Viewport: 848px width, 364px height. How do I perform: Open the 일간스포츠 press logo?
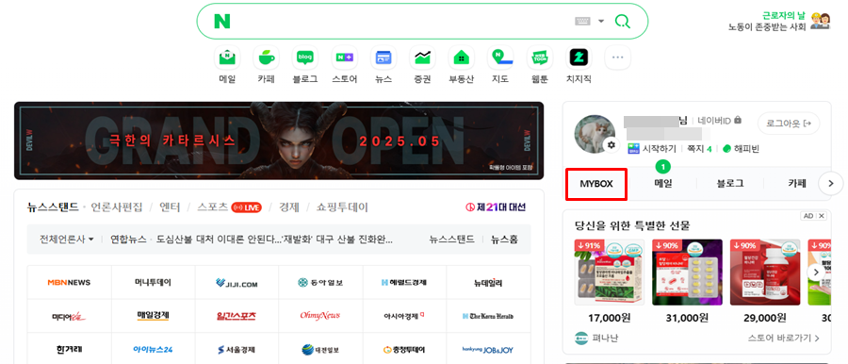click(236, 316)
